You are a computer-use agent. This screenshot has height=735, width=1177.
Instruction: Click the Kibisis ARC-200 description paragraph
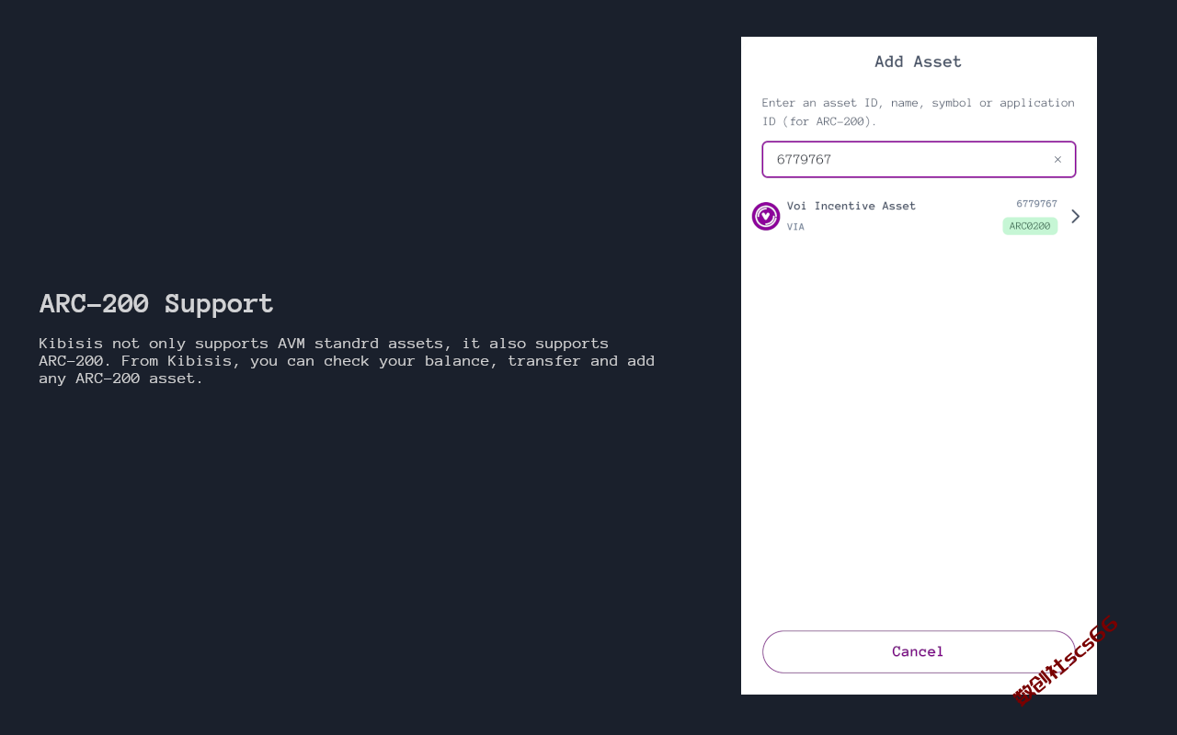point(347,361)
